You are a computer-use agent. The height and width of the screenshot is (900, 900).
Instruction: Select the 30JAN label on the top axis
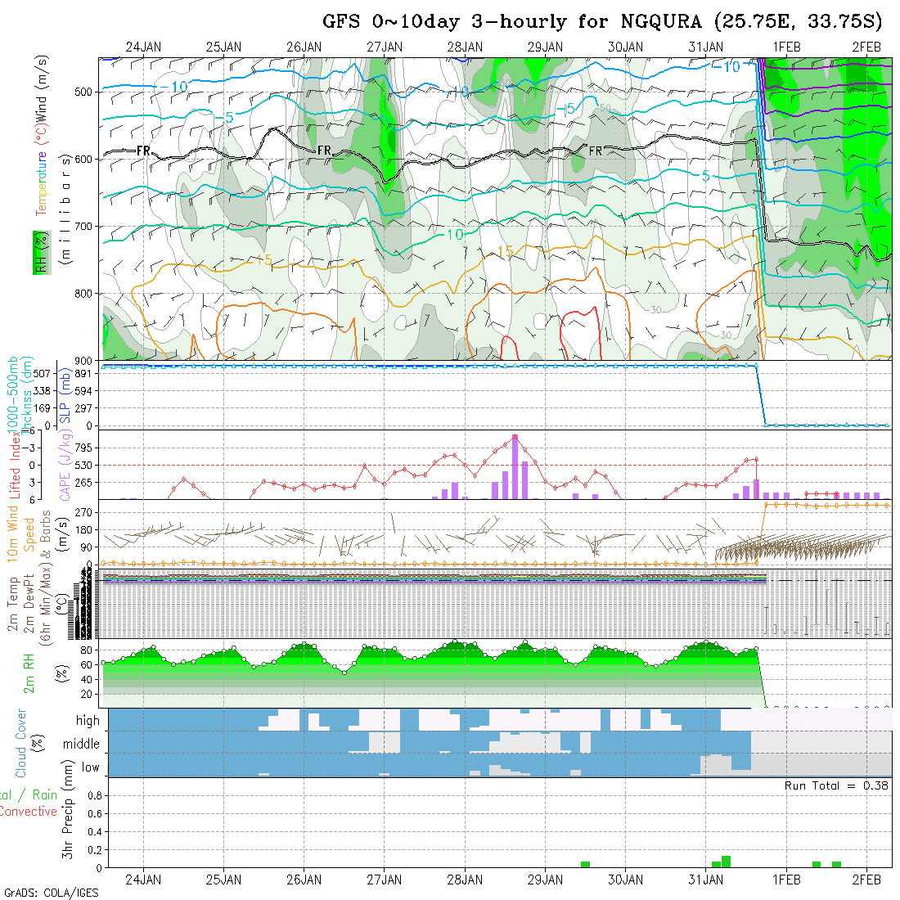point(626,47)
